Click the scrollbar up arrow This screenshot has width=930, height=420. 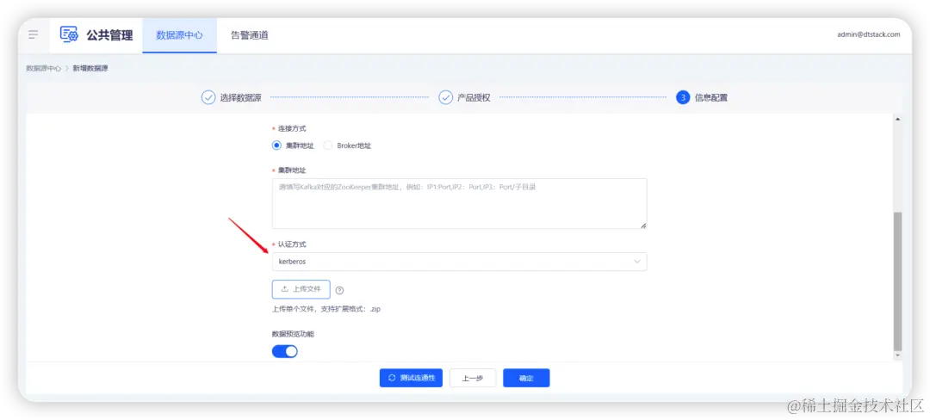point(897,119)
